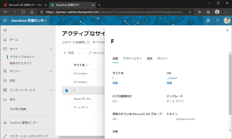
Task: Click the site search box
Action: click(x=96, y=53)
